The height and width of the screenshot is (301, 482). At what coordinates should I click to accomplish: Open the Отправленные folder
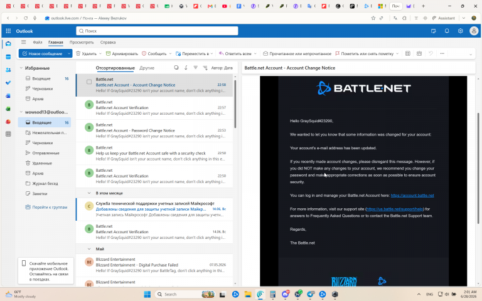coord(45,153)
